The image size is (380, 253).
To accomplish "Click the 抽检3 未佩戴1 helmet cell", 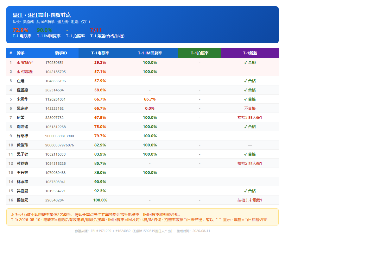I will pos(250,200).
